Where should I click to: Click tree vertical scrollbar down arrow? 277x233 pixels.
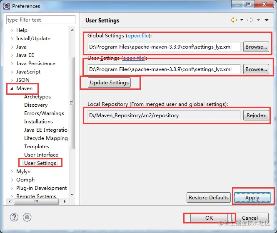(x=72, y=195)
